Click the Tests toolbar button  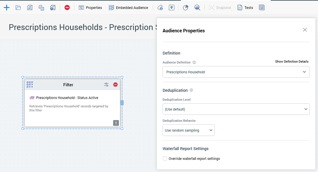click(245, 8)
